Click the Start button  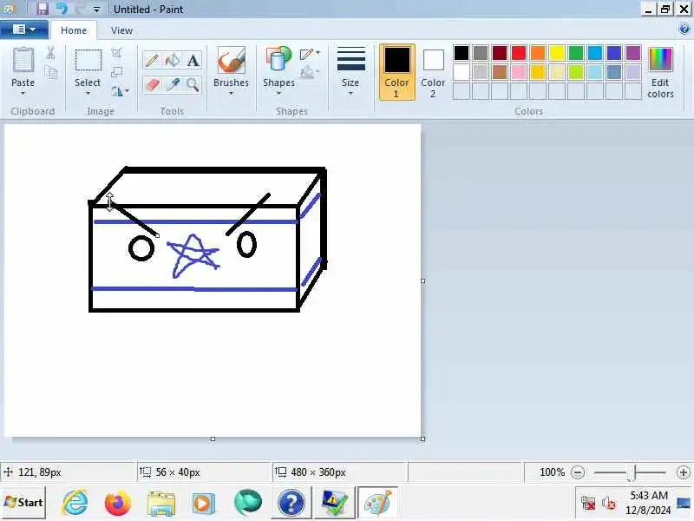[x=23, y=503]
